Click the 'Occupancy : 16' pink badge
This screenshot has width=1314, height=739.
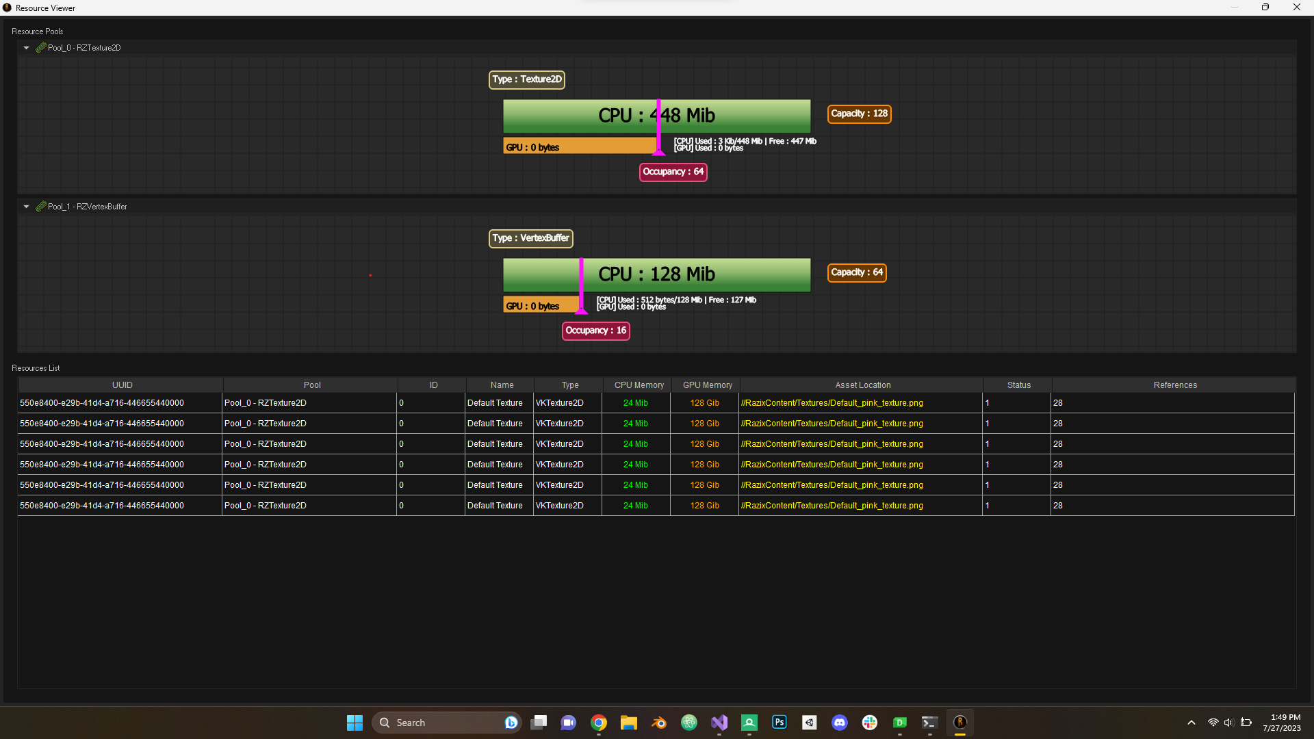595,330
